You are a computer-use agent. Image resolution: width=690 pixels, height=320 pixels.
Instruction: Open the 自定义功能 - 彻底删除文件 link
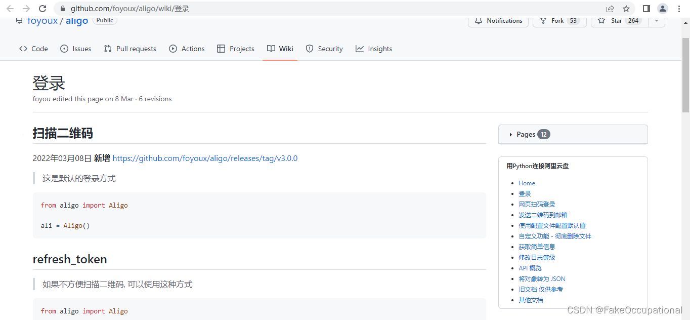[x=555, y=236]
